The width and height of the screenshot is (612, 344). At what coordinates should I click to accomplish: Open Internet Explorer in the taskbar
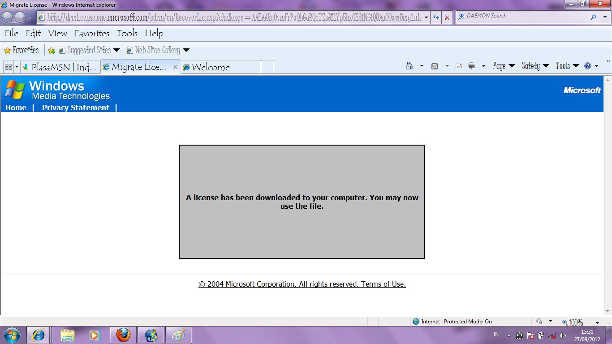pyautogui.click(x=39, y=335)
